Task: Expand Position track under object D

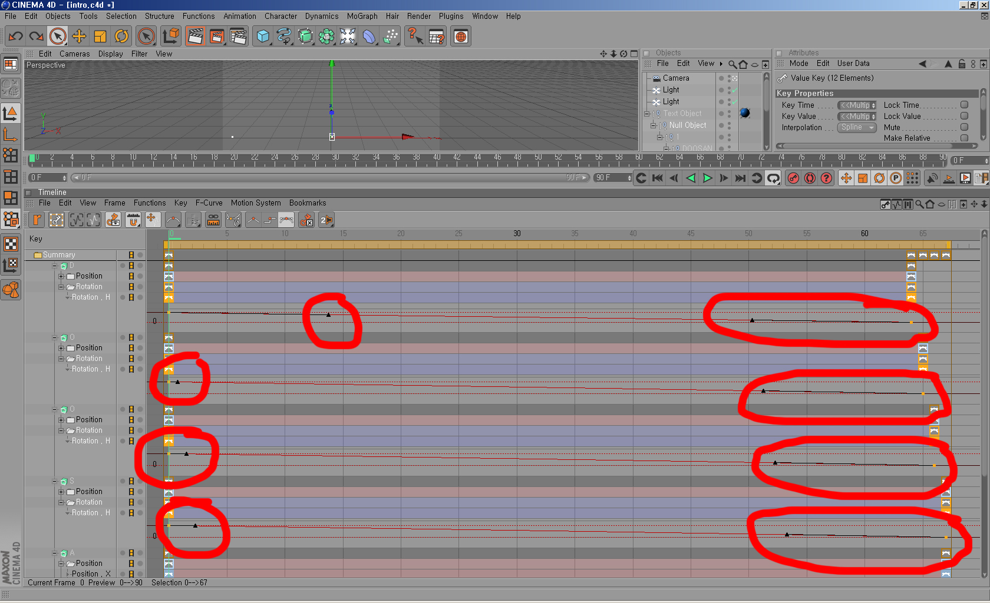Action: (61, 276)
